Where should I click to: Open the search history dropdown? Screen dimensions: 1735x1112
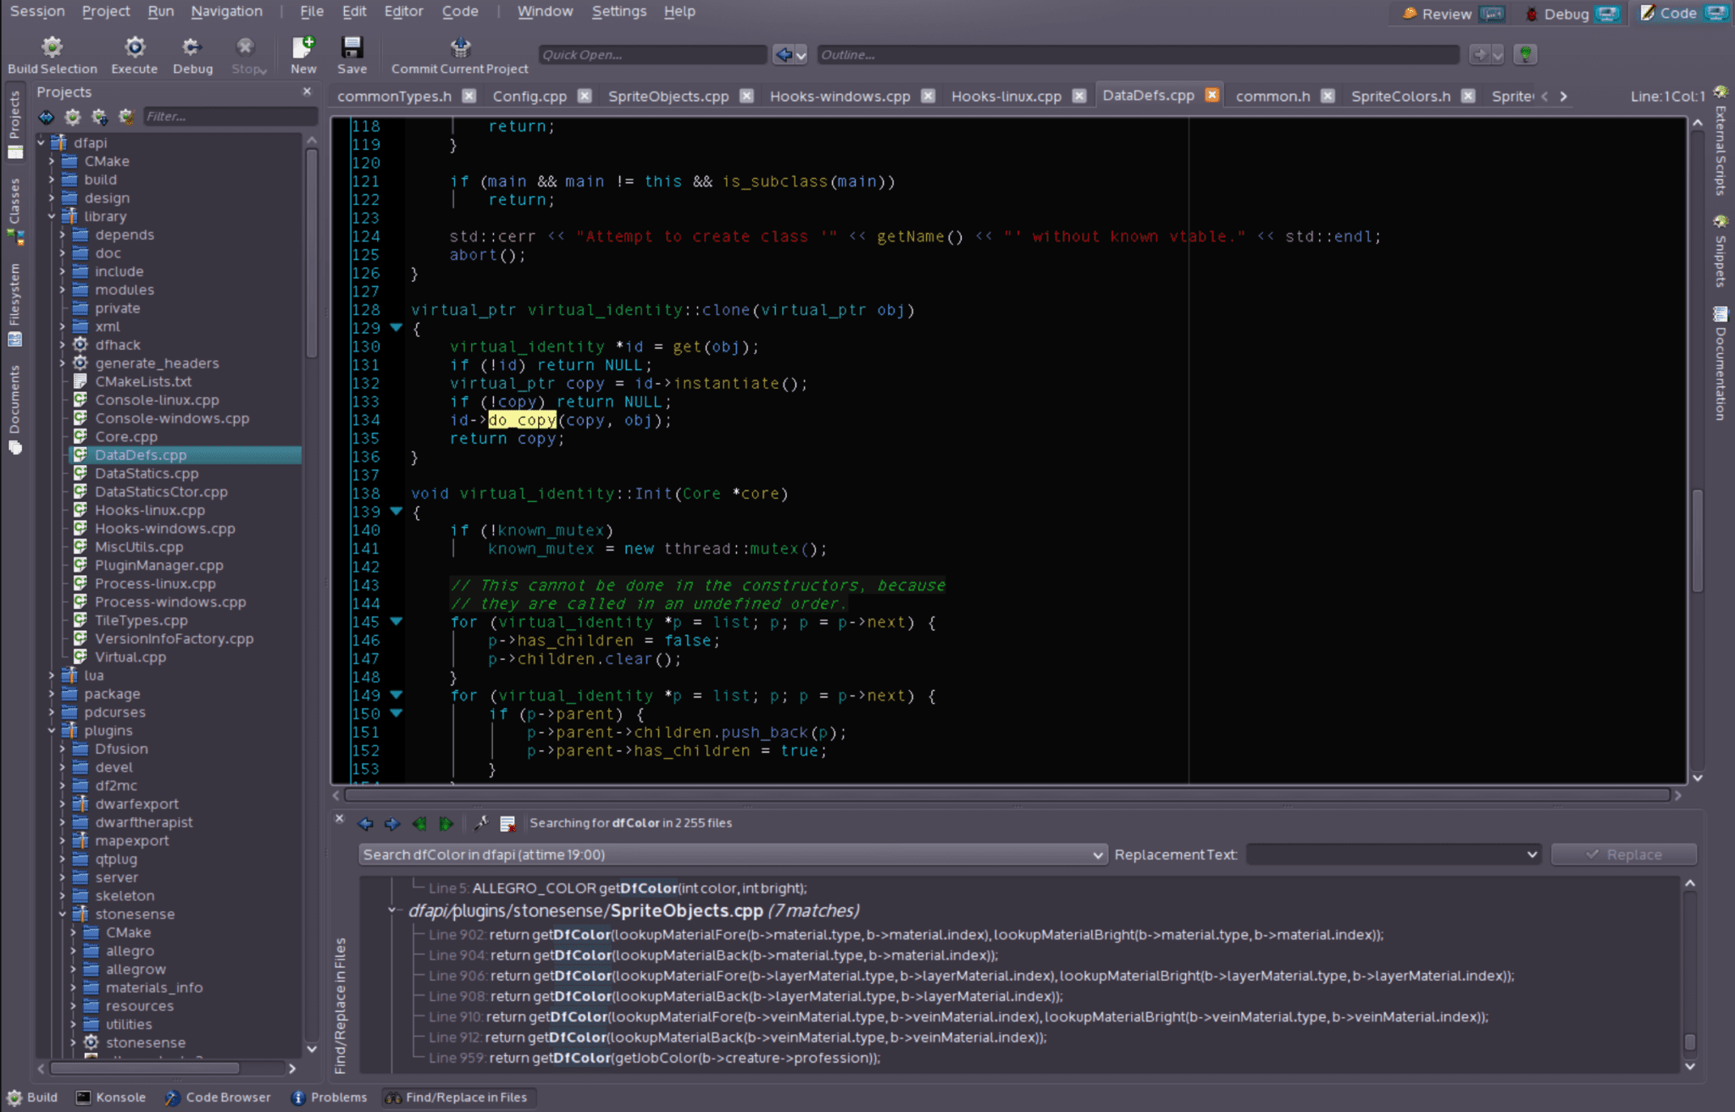coord(1098,855)
